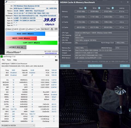Click the ProcODT 48.0 Ω value
The height and width of the screenshot is (128, 131).
point(54,92)
